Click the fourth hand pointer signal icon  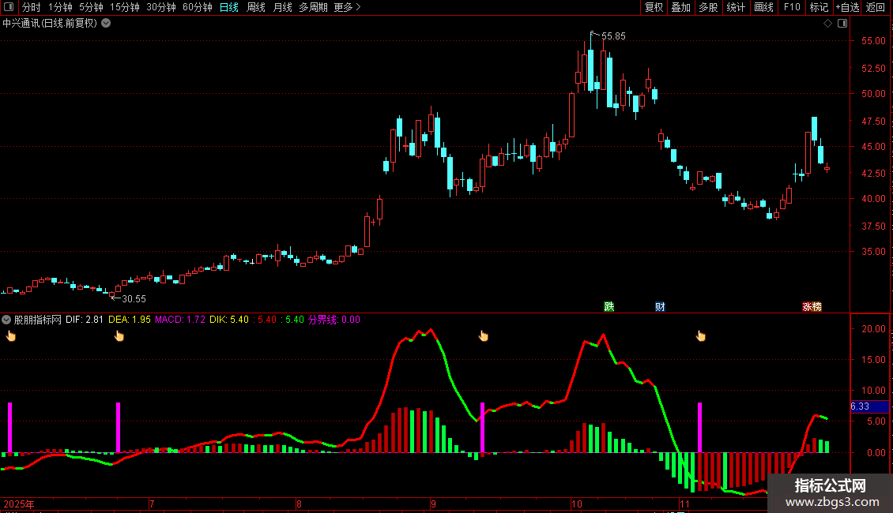(700, 336)
